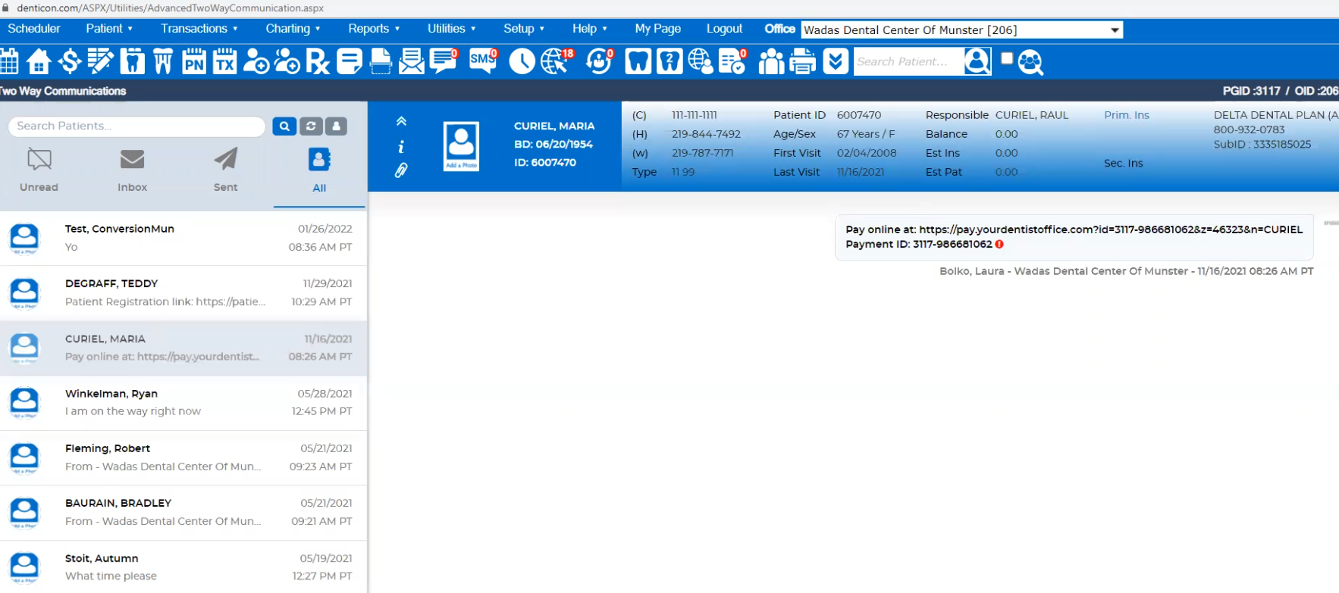Expand the Transactions menu
The width and height of the screenshot is (1339, 593).
coord(199,29)
